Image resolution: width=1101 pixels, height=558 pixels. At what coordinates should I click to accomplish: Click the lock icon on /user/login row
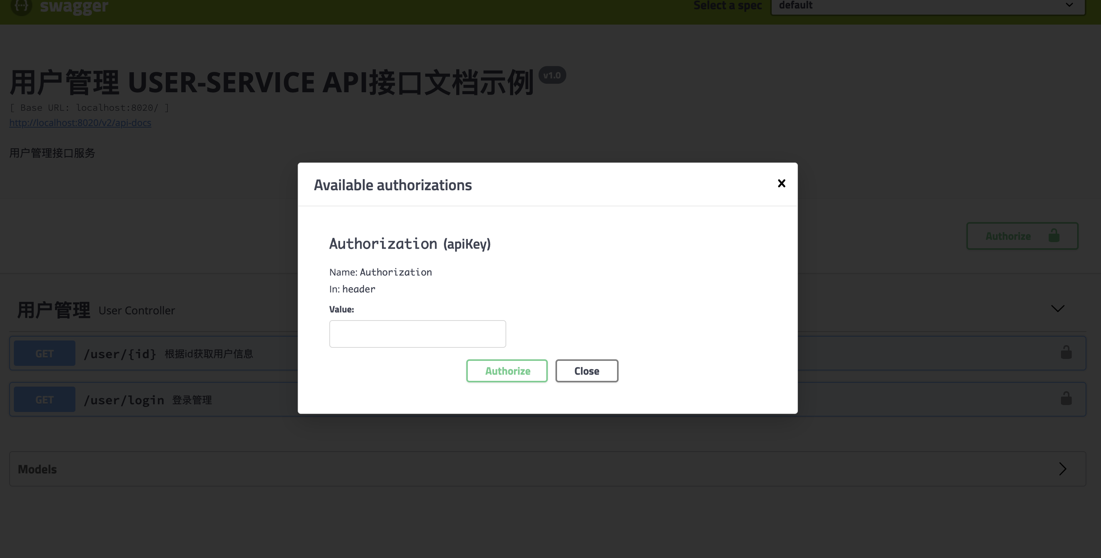coord(1066,399)
